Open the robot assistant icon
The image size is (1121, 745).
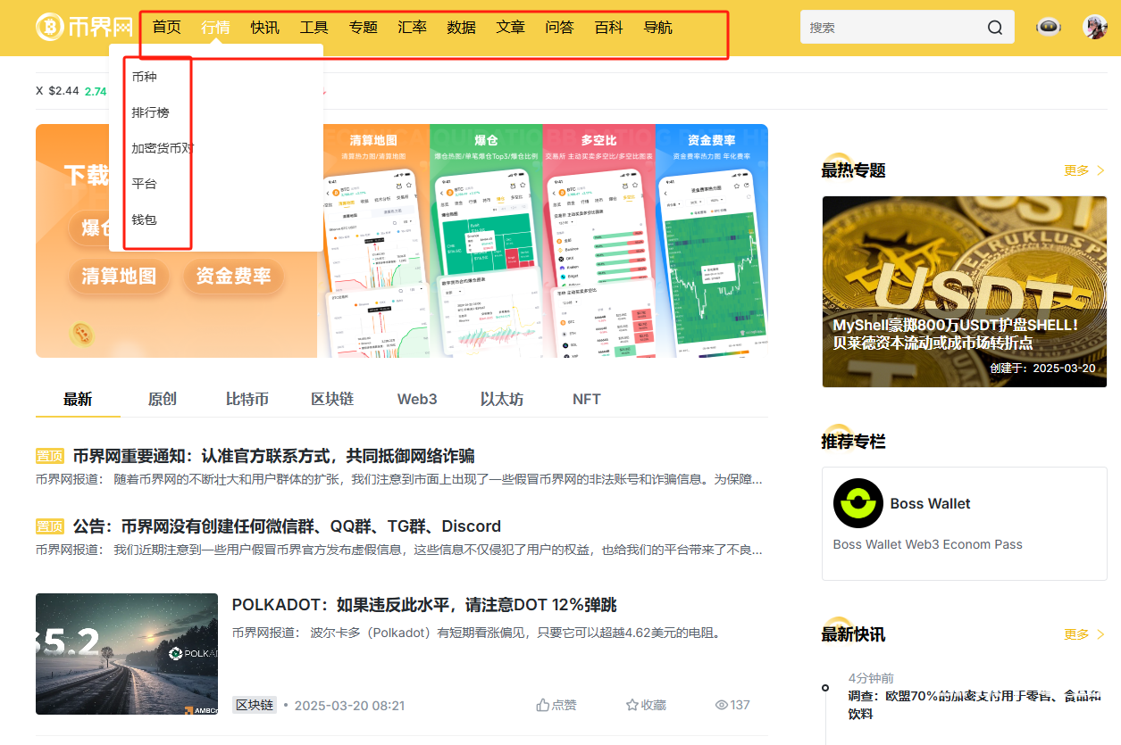[x=1048, y=27]
